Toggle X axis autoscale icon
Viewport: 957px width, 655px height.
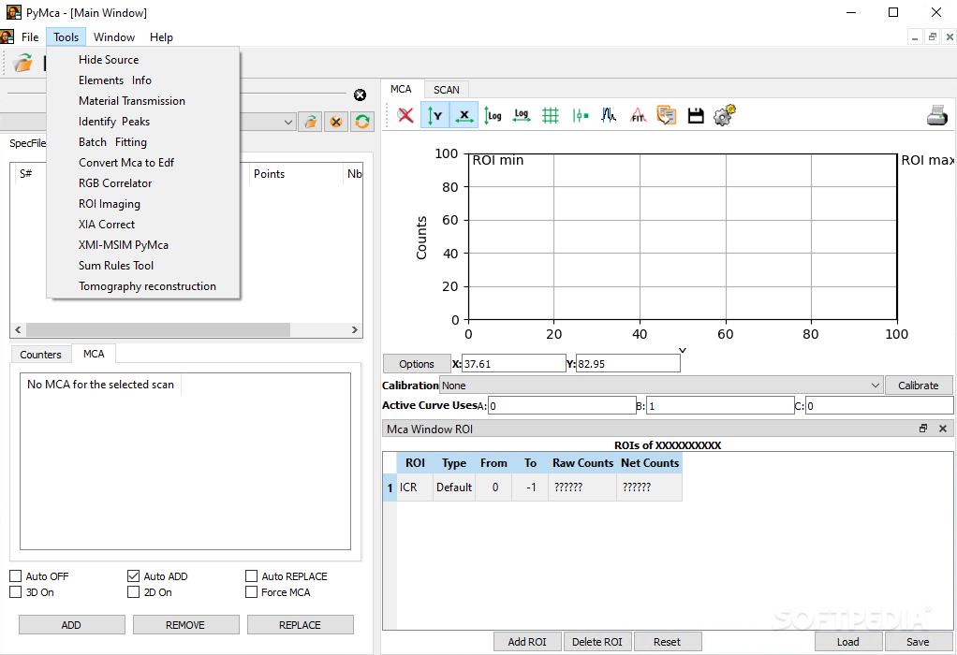(x=464, y=115)
